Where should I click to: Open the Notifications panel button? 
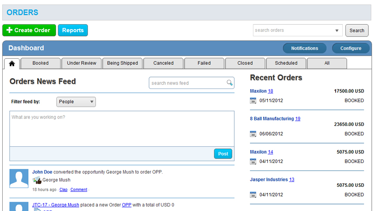coord(304,48)
